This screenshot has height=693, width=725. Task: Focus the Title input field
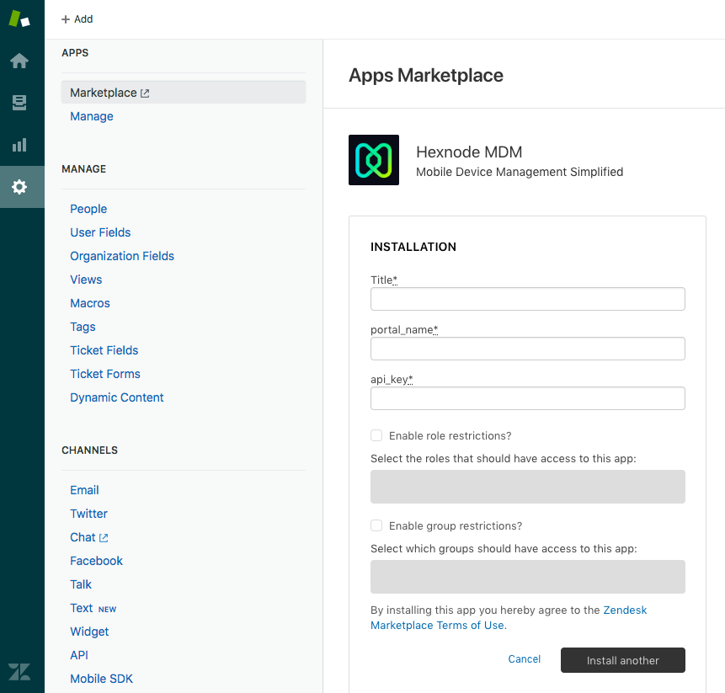pos(528,299)
